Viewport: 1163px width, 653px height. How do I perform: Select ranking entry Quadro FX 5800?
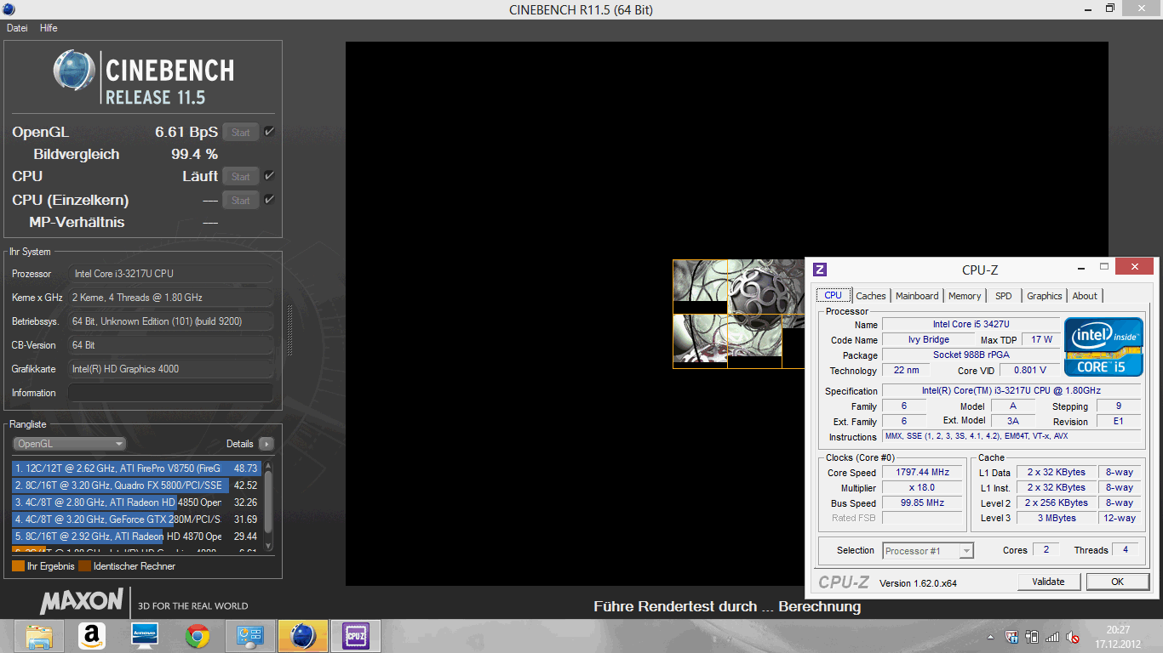(136, 485)
